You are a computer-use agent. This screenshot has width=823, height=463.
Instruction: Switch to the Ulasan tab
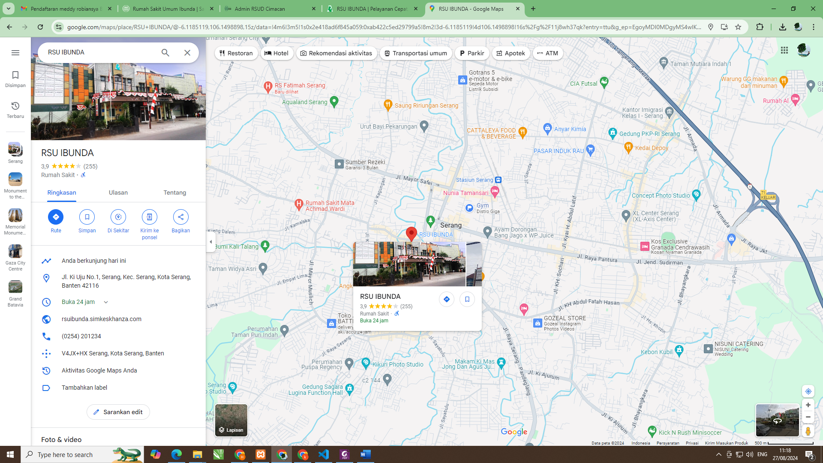point(118,192)
